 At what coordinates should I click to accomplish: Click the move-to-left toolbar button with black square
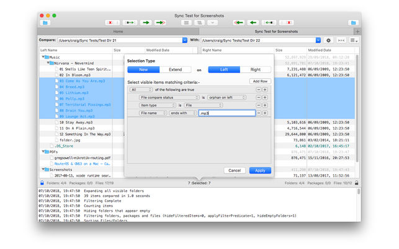click(x=269, y=23)
